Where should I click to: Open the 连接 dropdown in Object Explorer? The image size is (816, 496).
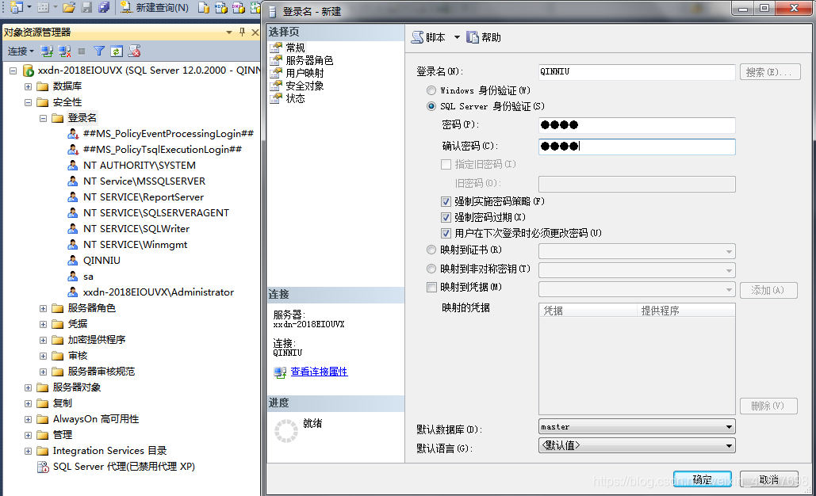coord(21,51)
